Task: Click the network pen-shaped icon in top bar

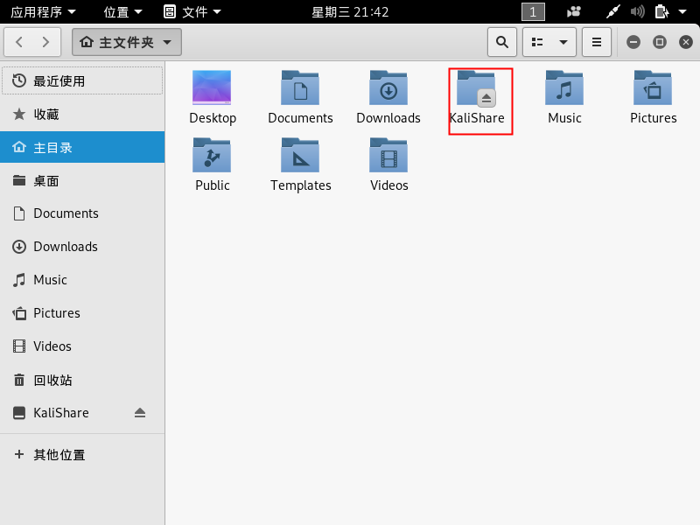Action: pyautogui.click(x=613, y=11)
